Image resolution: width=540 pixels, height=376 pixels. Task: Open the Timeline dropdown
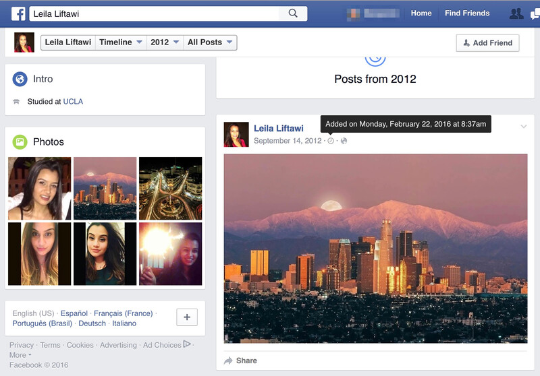point(121,42)
